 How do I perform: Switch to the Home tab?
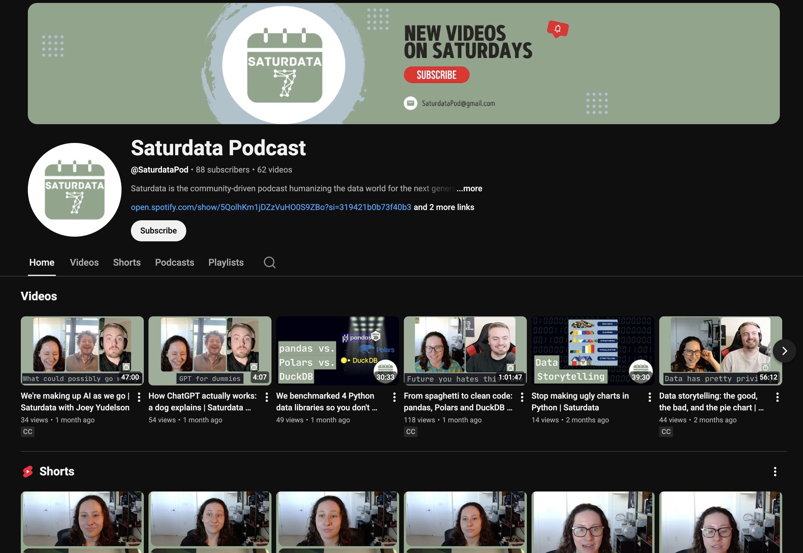tap(42, 262)
